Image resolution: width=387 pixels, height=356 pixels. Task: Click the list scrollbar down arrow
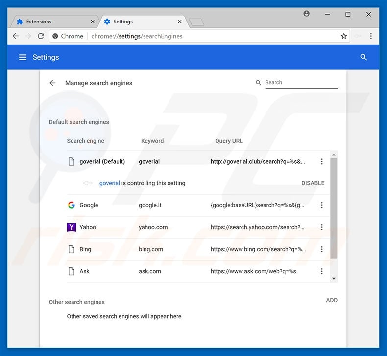(x=334, y=279)
